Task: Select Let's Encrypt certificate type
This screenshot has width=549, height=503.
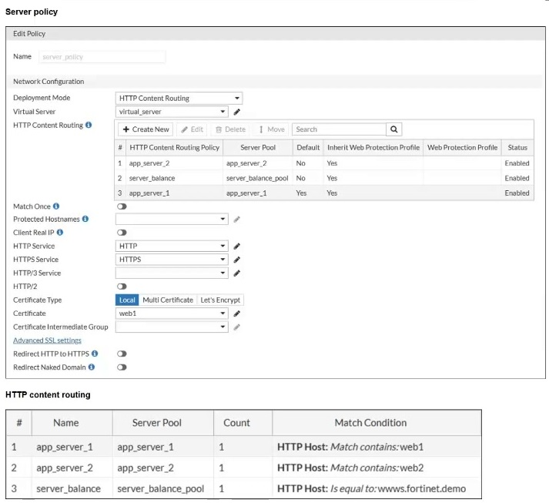Action: (220, 300)
